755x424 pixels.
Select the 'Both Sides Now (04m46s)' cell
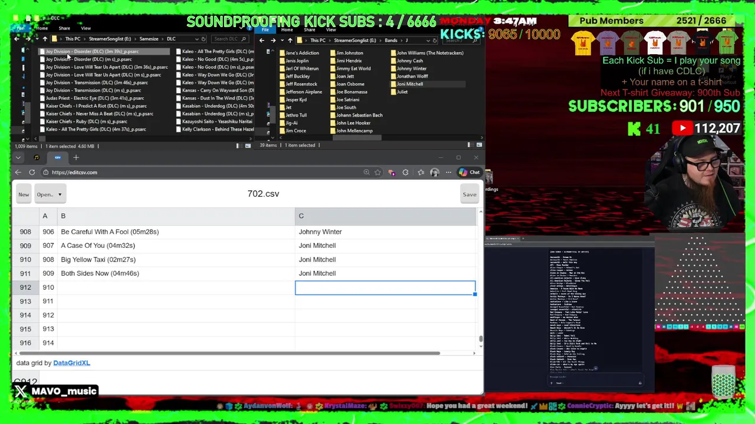[x=176, y=273]
